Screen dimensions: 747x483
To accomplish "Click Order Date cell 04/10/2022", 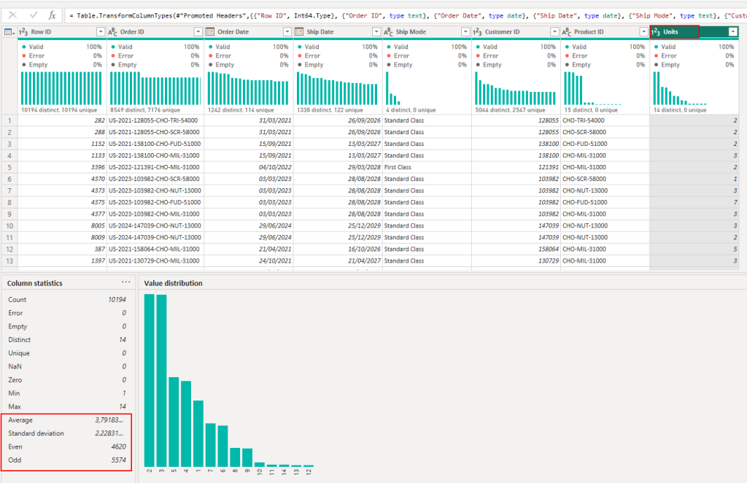I will (248, 167).
